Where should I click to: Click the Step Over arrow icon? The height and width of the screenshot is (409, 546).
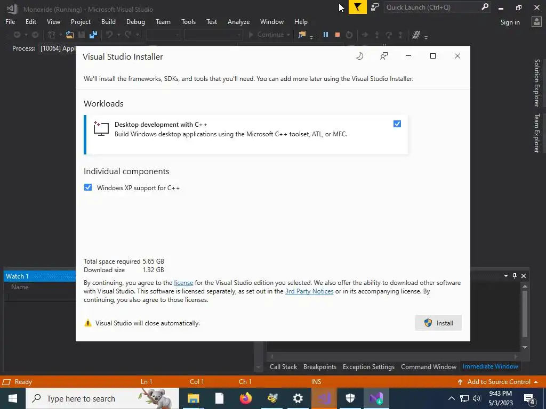pyautogui.click(x=389, y=35)
